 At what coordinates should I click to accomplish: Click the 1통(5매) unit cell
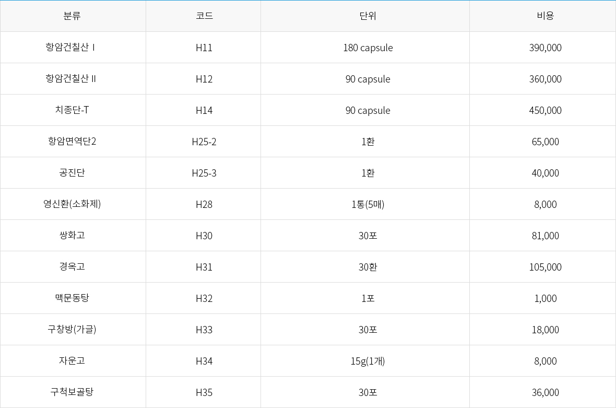click(368, 204)
